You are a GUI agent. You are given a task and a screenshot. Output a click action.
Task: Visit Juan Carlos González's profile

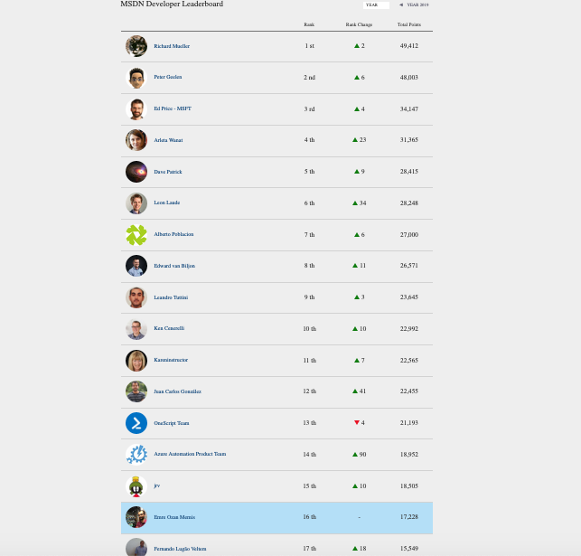(x=177, y=391)
